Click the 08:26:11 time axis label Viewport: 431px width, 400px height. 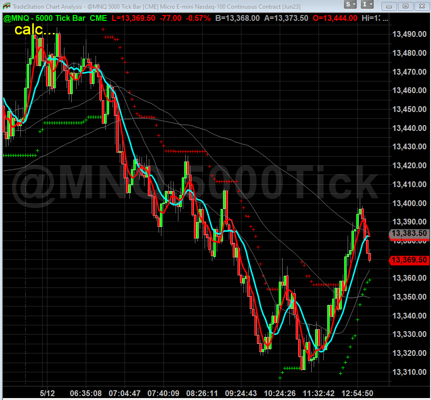[202, 393]
